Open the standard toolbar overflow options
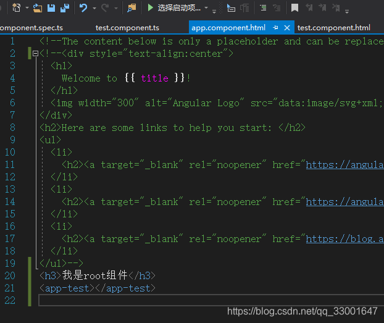Screen dimensions: 384x323 [x=214, y=12]
